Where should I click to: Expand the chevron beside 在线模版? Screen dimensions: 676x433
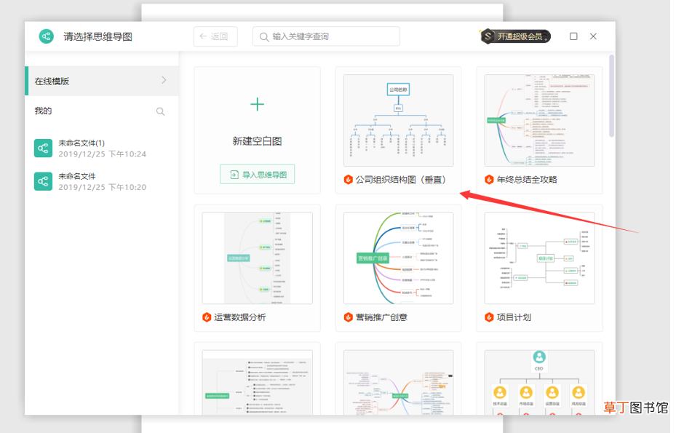coord(164,80)
